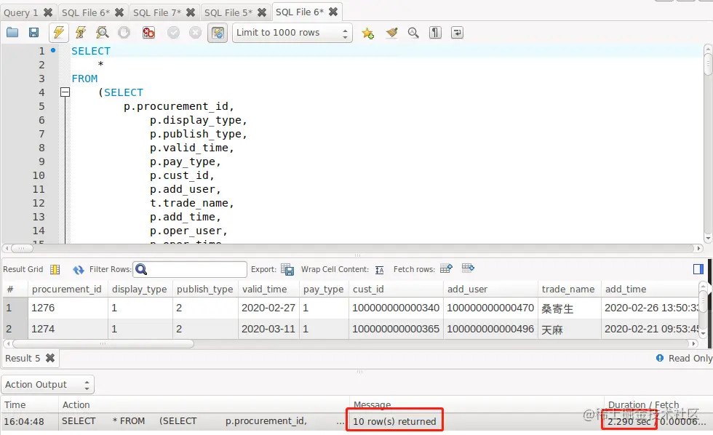Save the script with the floppy disk icon

click(x=33, y=32)
